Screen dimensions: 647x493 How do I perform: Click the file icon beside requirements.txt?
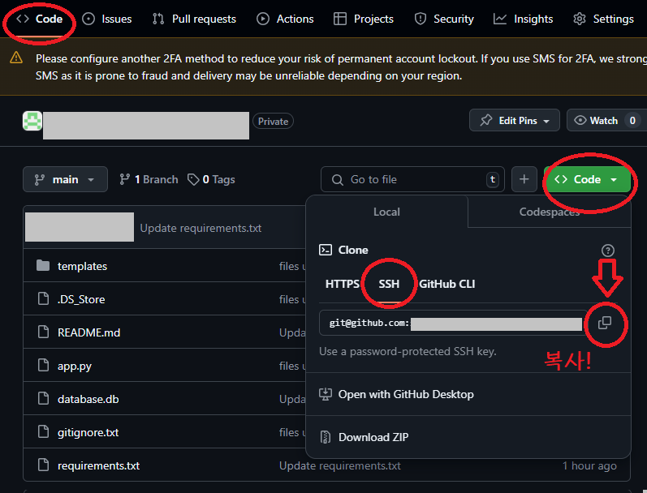pyautogui.click(x=43, y=465)
